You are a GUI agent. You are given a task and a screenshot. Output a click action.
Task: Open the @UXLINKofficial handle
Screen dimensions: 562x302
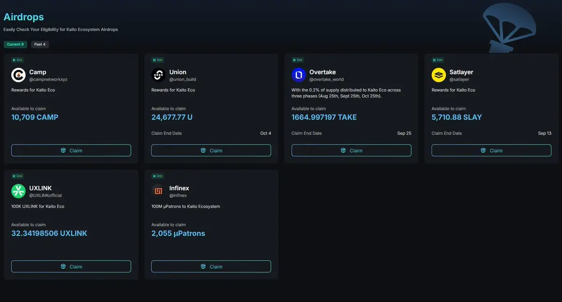pos(45,196)
